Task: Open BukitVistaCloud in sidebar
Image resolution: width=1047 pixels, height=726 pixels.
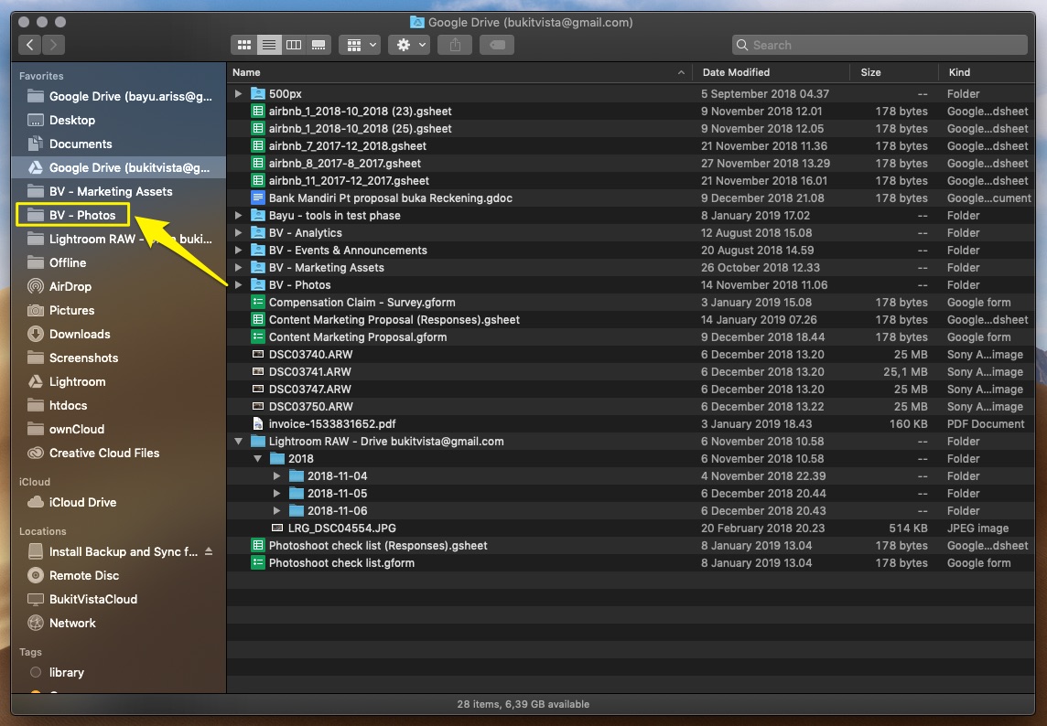Action: (119, 599)
